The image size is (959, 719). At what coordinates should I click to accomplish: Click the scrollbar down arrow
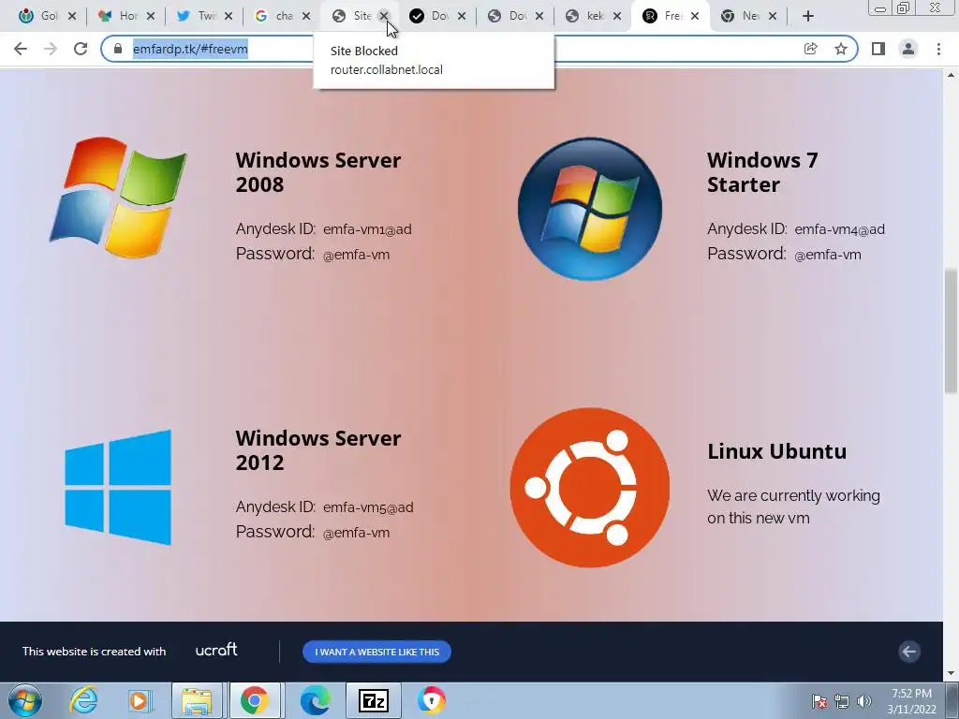coord(951,674)
